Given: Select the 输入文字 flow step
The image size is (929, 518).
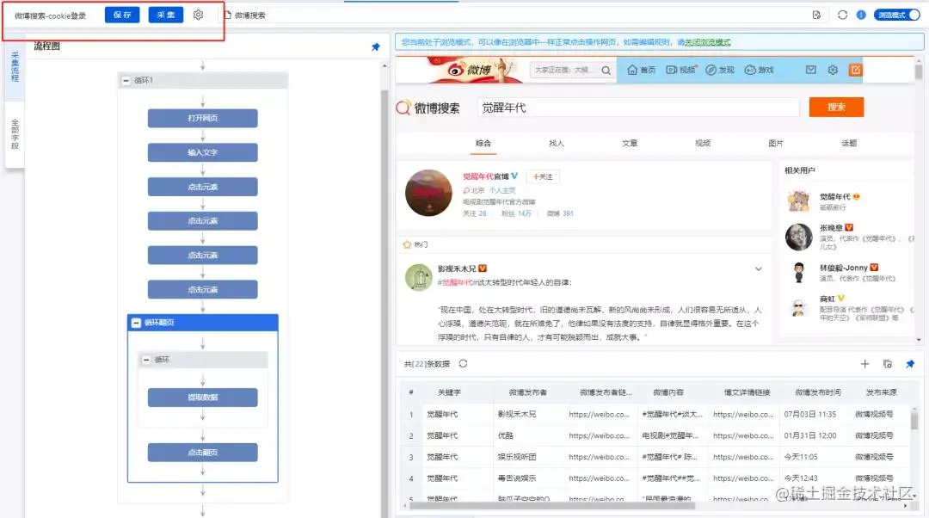Looking at the screenshot, I should tap(203, 152).
